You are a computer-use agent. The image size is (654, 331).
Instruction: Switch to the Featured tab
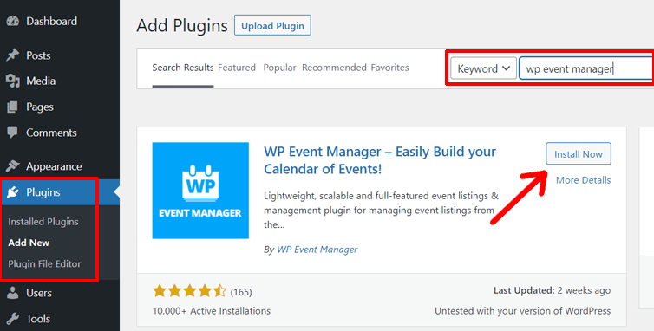pyautogui.click(x=237, y=68)
